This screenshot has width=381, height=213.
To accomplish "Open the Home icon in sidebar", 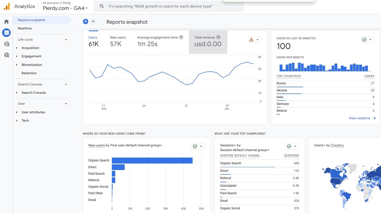I will tap(7, 22).
